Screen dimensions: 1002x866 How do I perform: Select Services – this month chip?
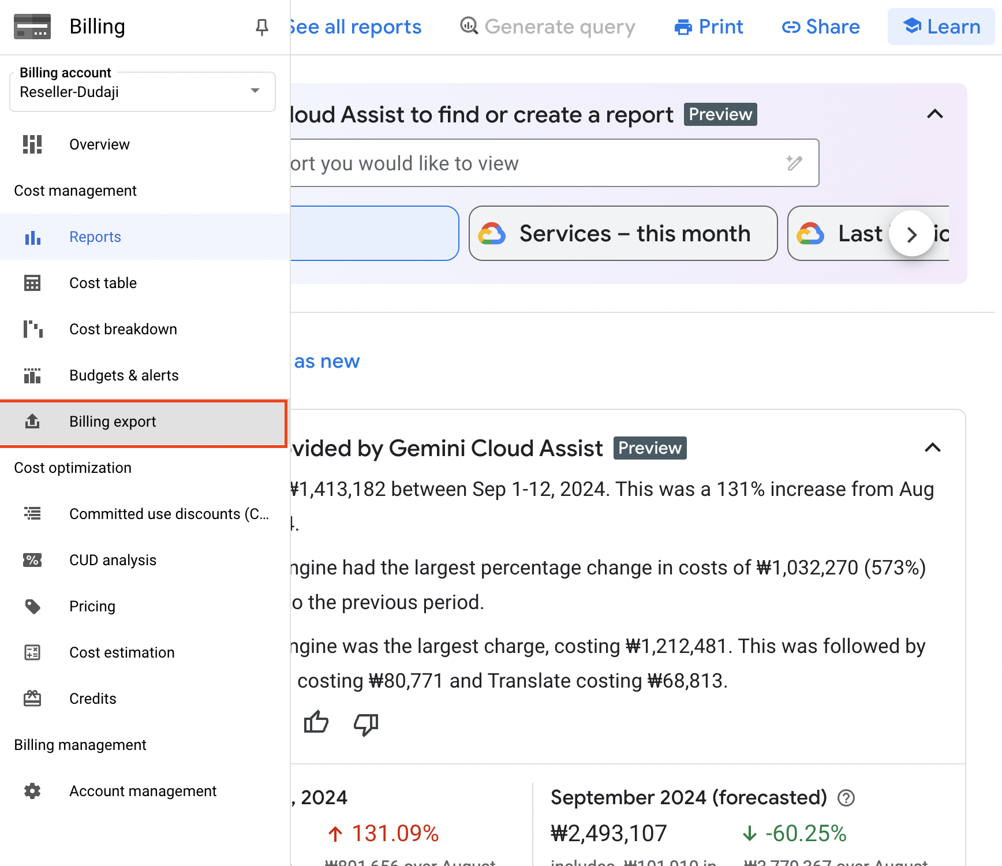pos(623,233)
